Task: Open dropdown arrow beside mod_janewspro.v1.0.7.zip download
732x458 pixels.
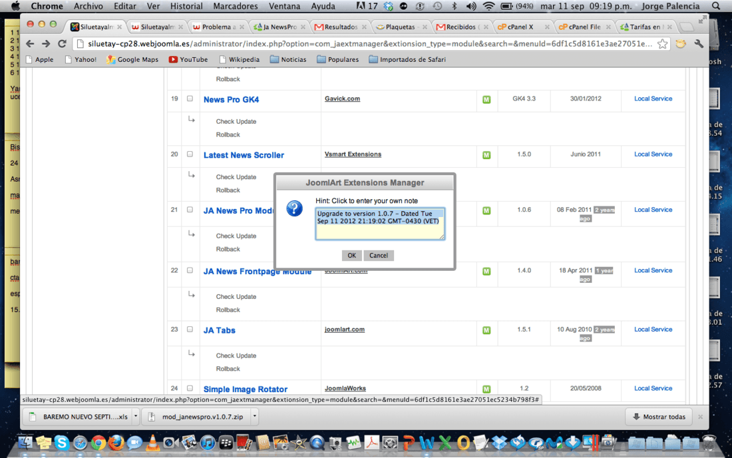Action: (254, 417)
